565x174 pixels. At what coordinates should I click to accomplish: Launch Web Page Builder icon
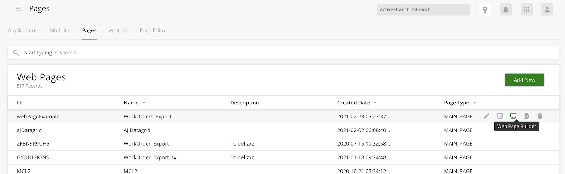point(513,116)
